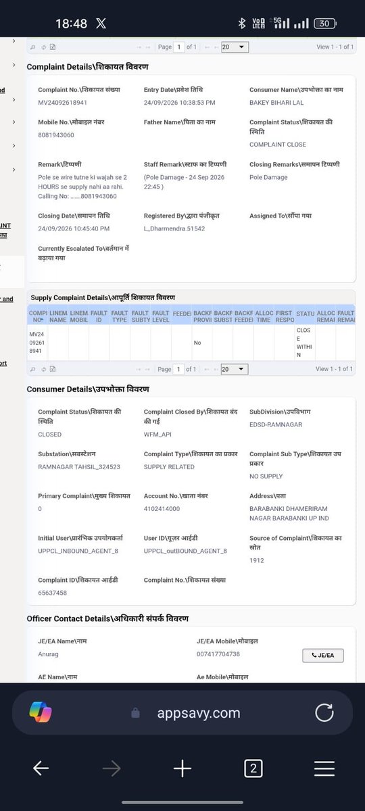Select consumer name BAKEY BIHARI LAL
This screenshot has width=365, height=811.
tap(277, 103)
